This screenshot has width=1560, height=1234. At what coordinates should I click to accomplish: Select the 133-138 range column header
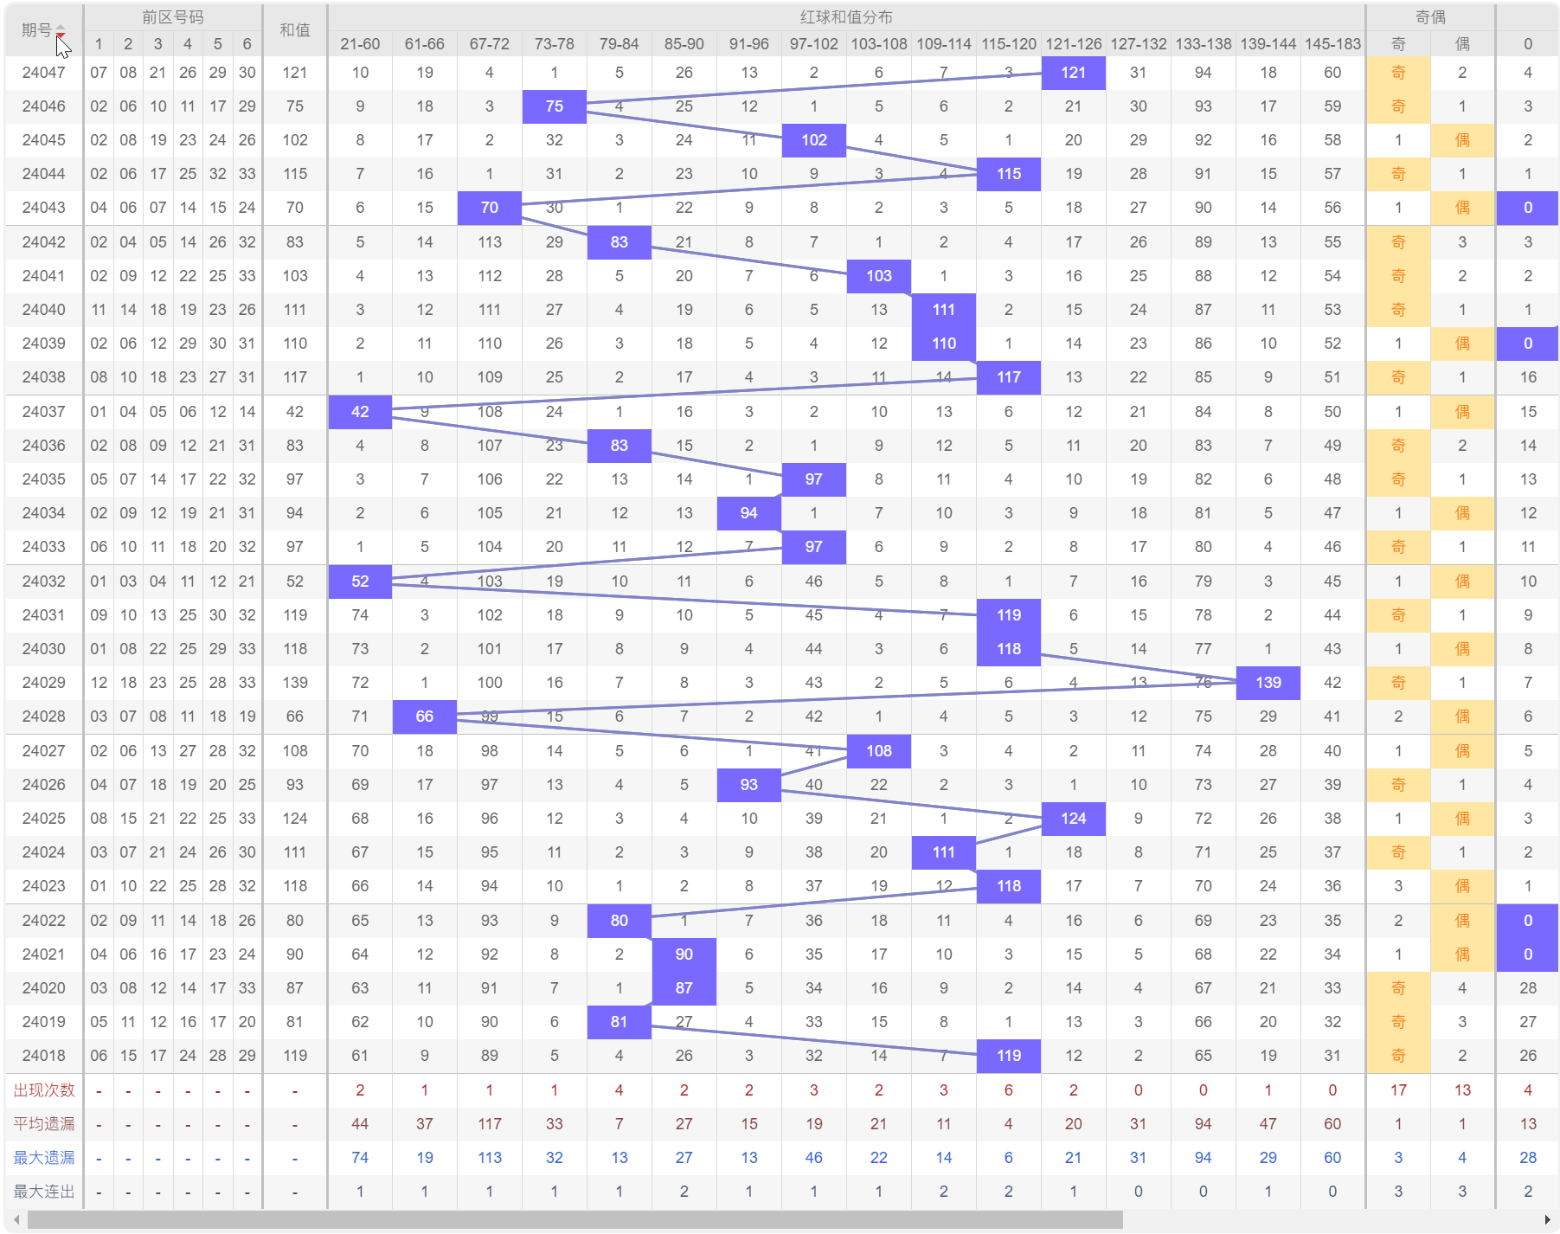[1204, 44]
